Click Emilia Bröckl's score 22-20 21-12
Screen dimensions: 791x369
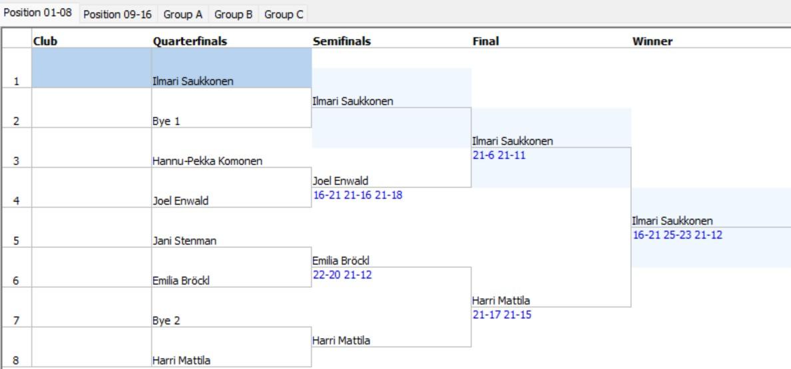point(342,274)
